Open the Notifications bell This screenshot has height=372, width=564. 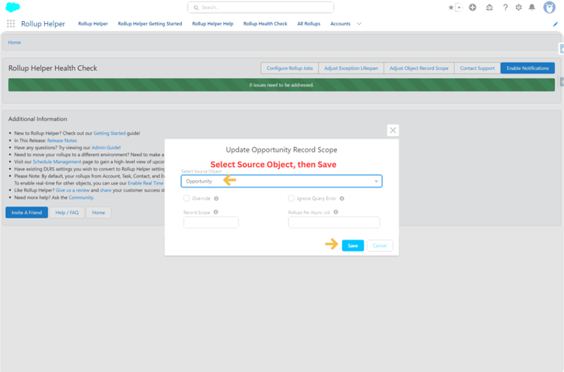click(x=532, y=8)
